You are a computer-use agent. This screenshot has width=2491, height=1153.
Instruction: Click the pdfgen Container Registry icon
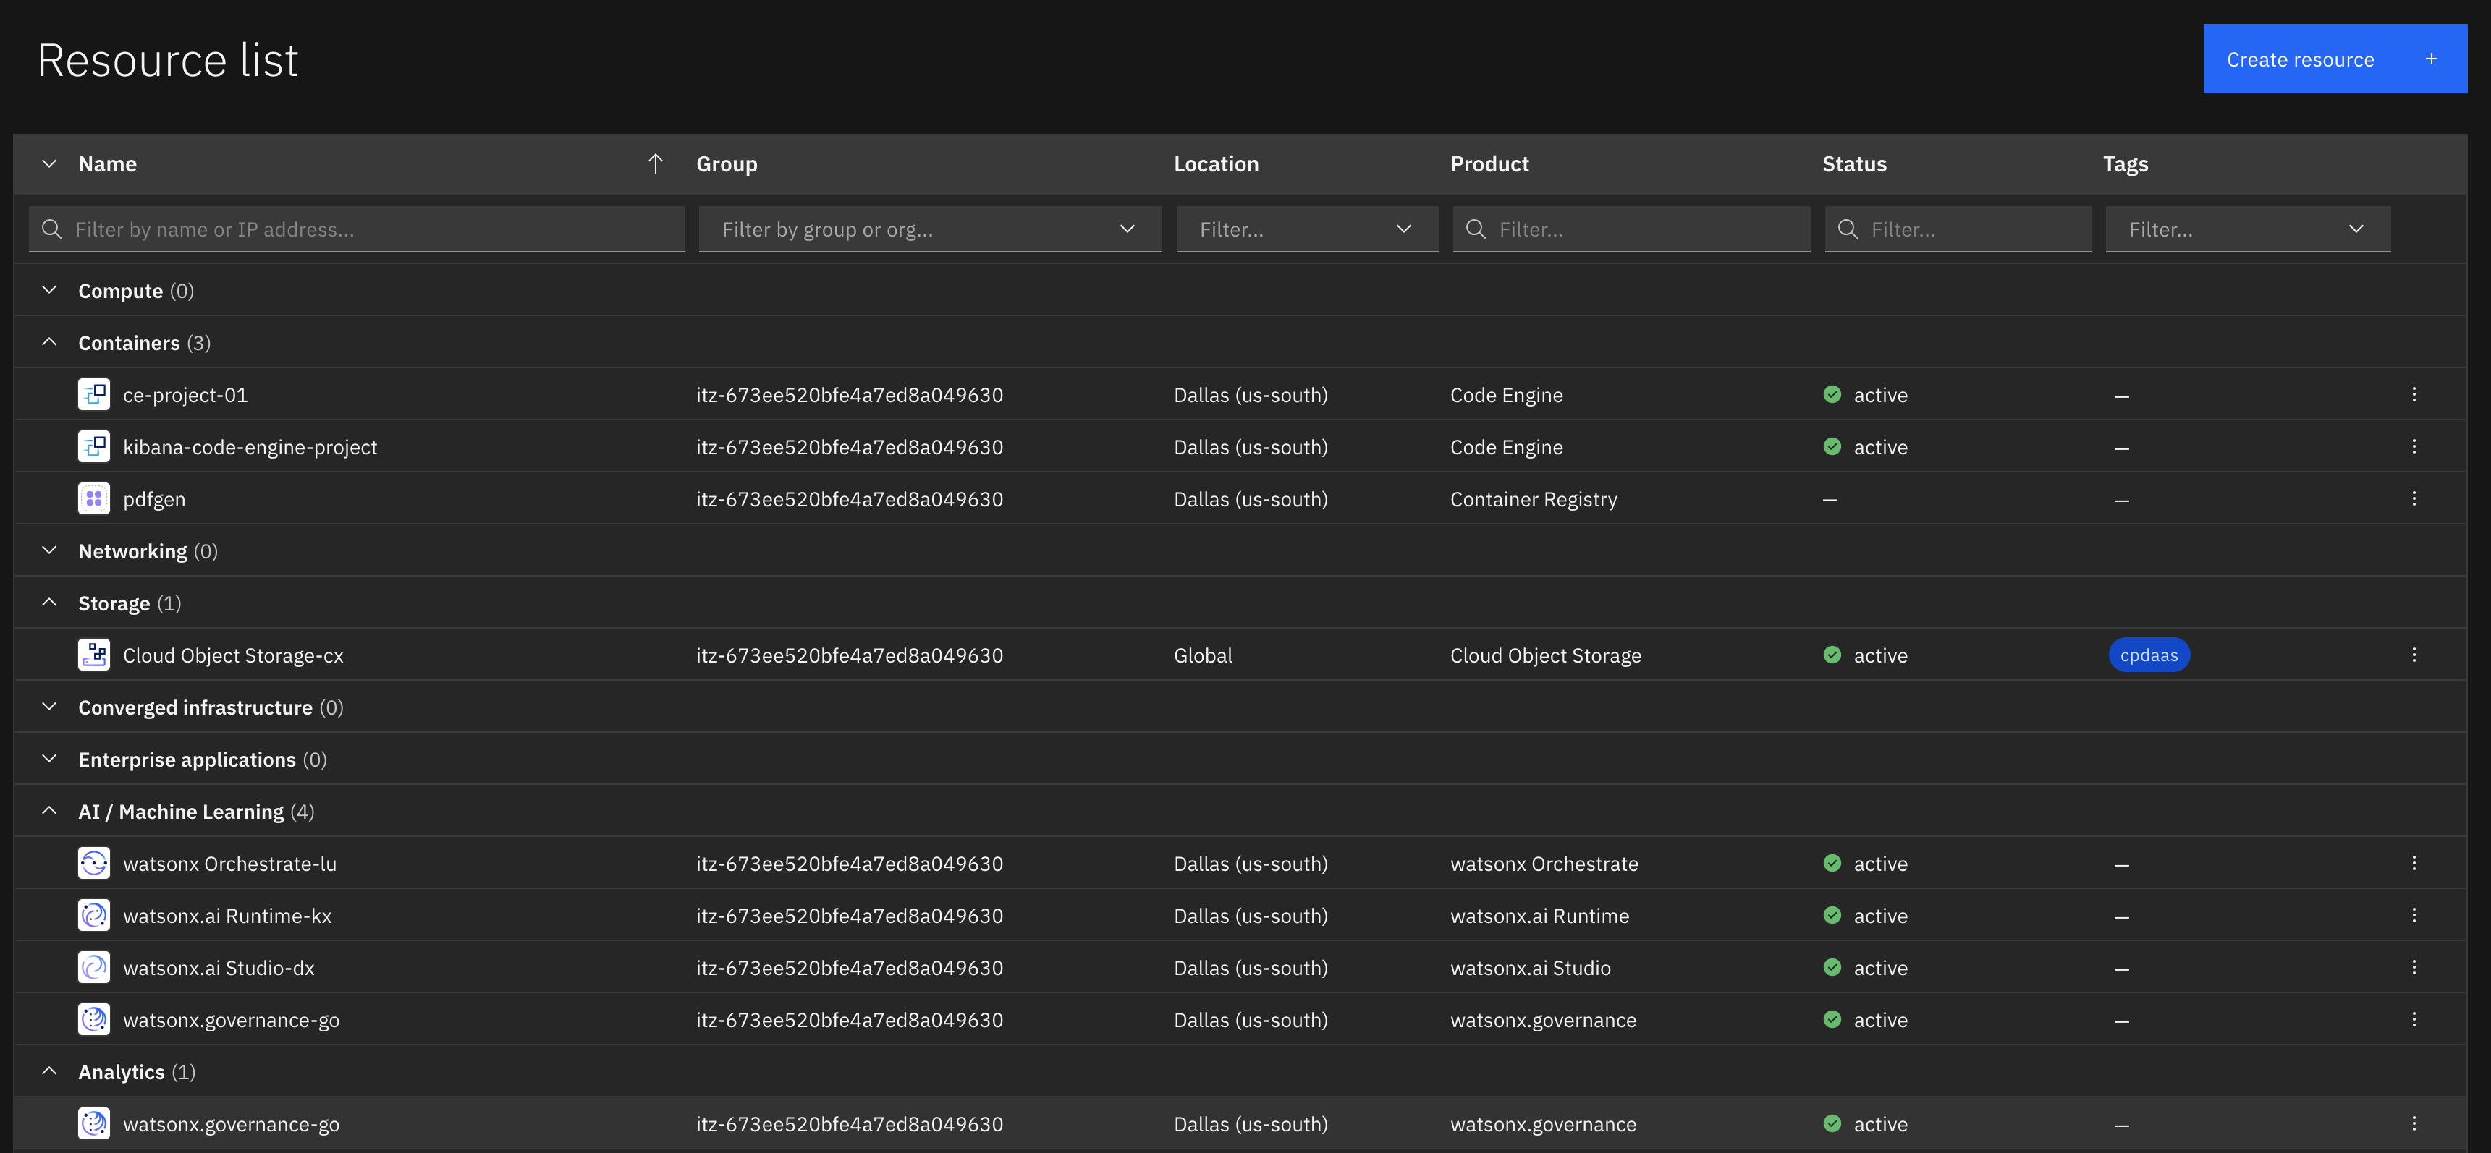pos(94,498)
